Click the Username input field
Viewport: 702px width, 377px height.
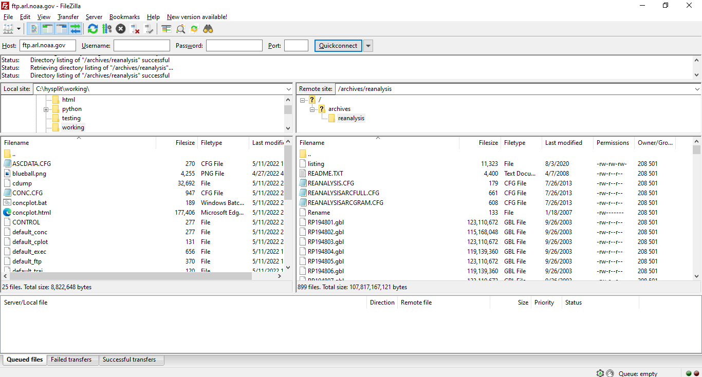pyautogui.click(x=141, y=46)
